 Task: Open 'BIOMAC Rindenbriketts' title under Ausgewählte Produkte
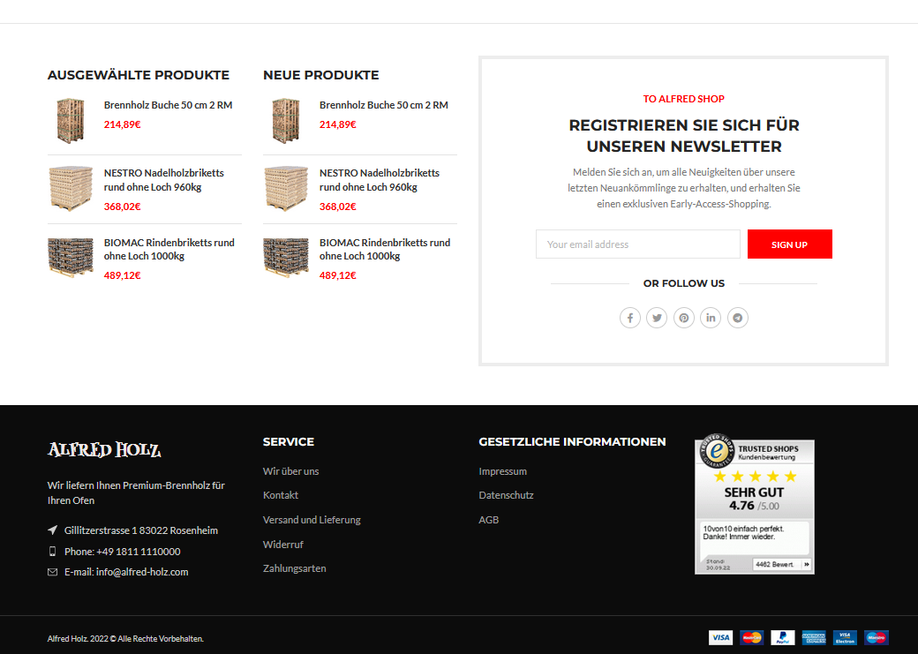coord(169,250)
